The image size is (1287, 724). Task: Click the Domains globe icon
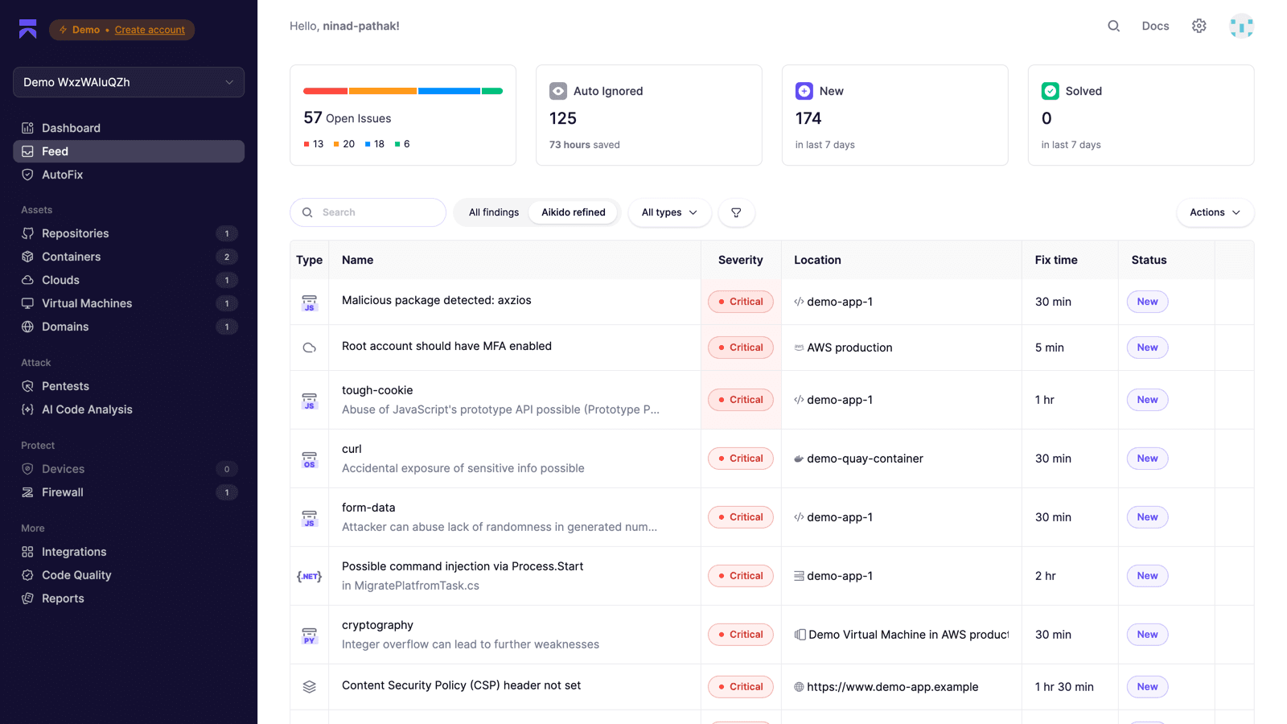coord(27,327)
